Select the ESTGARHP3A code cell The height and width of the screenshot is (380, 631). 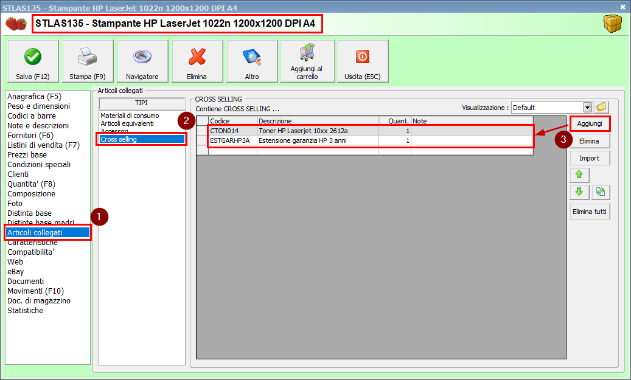(232, 140)
